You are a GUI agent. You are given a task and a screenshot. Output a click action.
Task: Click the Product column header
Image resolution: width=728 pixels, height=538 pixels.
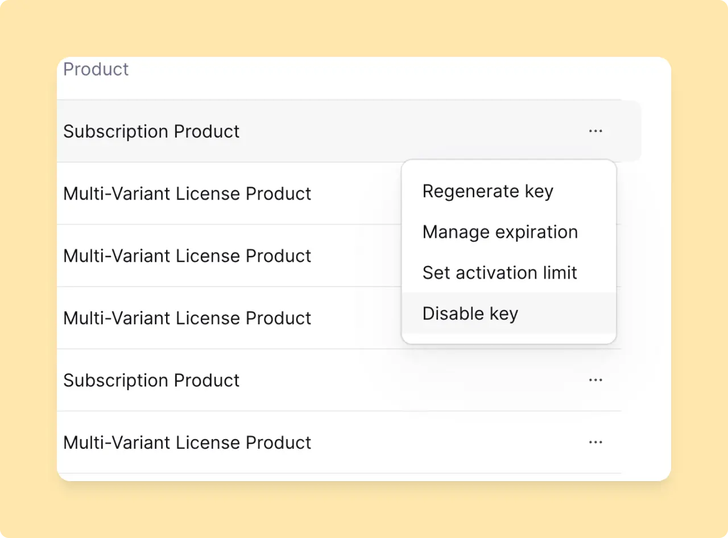click(x=96, y=69)
